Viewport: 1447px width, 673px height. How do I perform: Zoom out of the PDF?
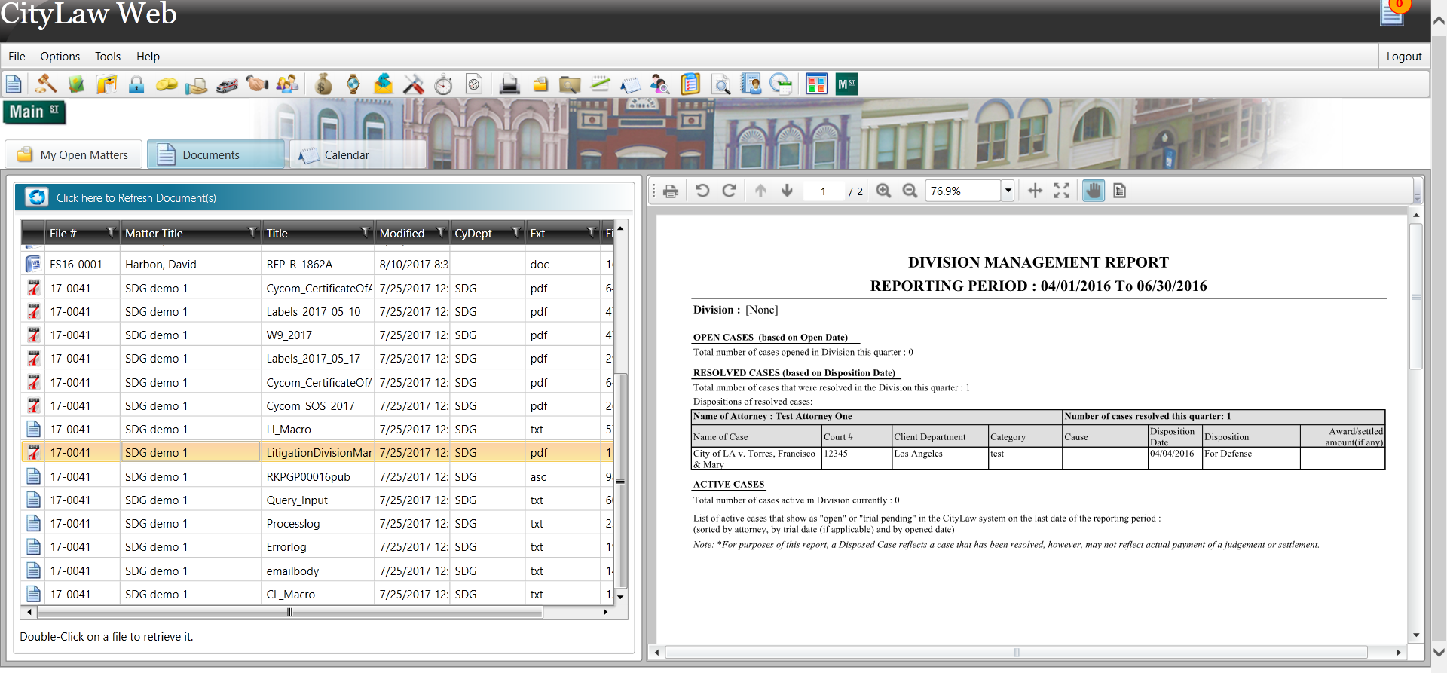tap(910, 191)
